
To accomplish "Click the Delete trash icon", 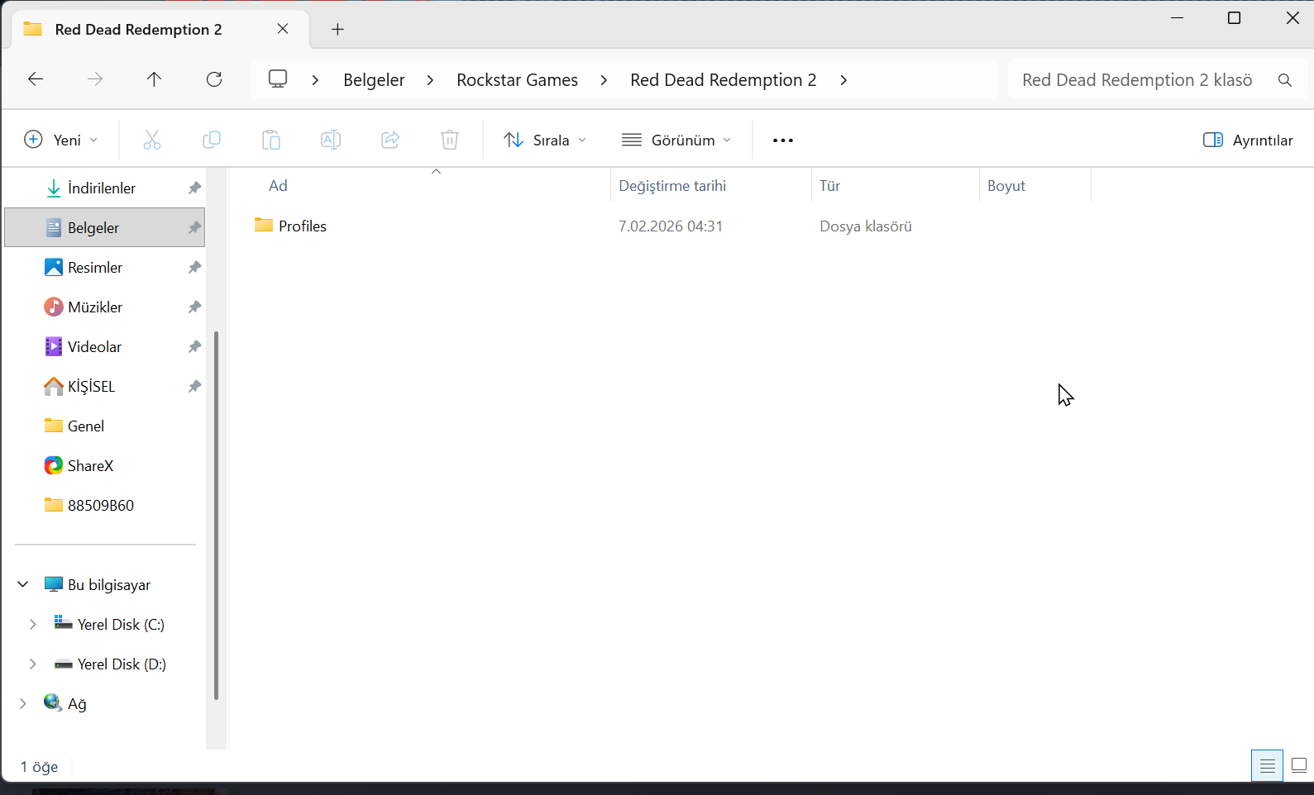I will [x=450, y=140].
